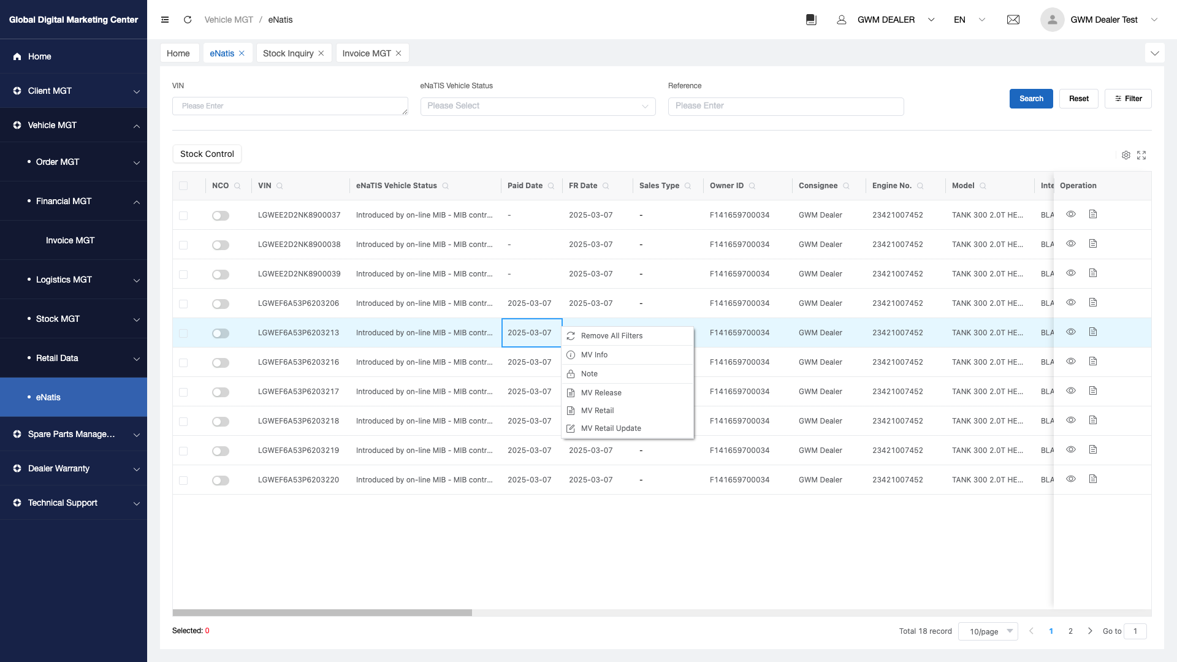Click the search icon beside VIN column header
1177x662 pixels.
(x=280, y=186)
